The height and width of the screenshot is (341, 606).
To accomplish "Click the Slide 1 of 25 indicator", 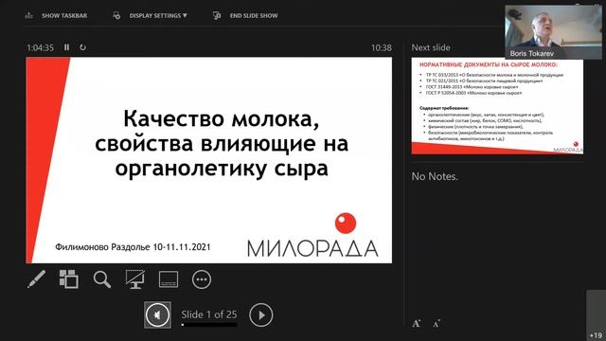I will coord(209,314).
